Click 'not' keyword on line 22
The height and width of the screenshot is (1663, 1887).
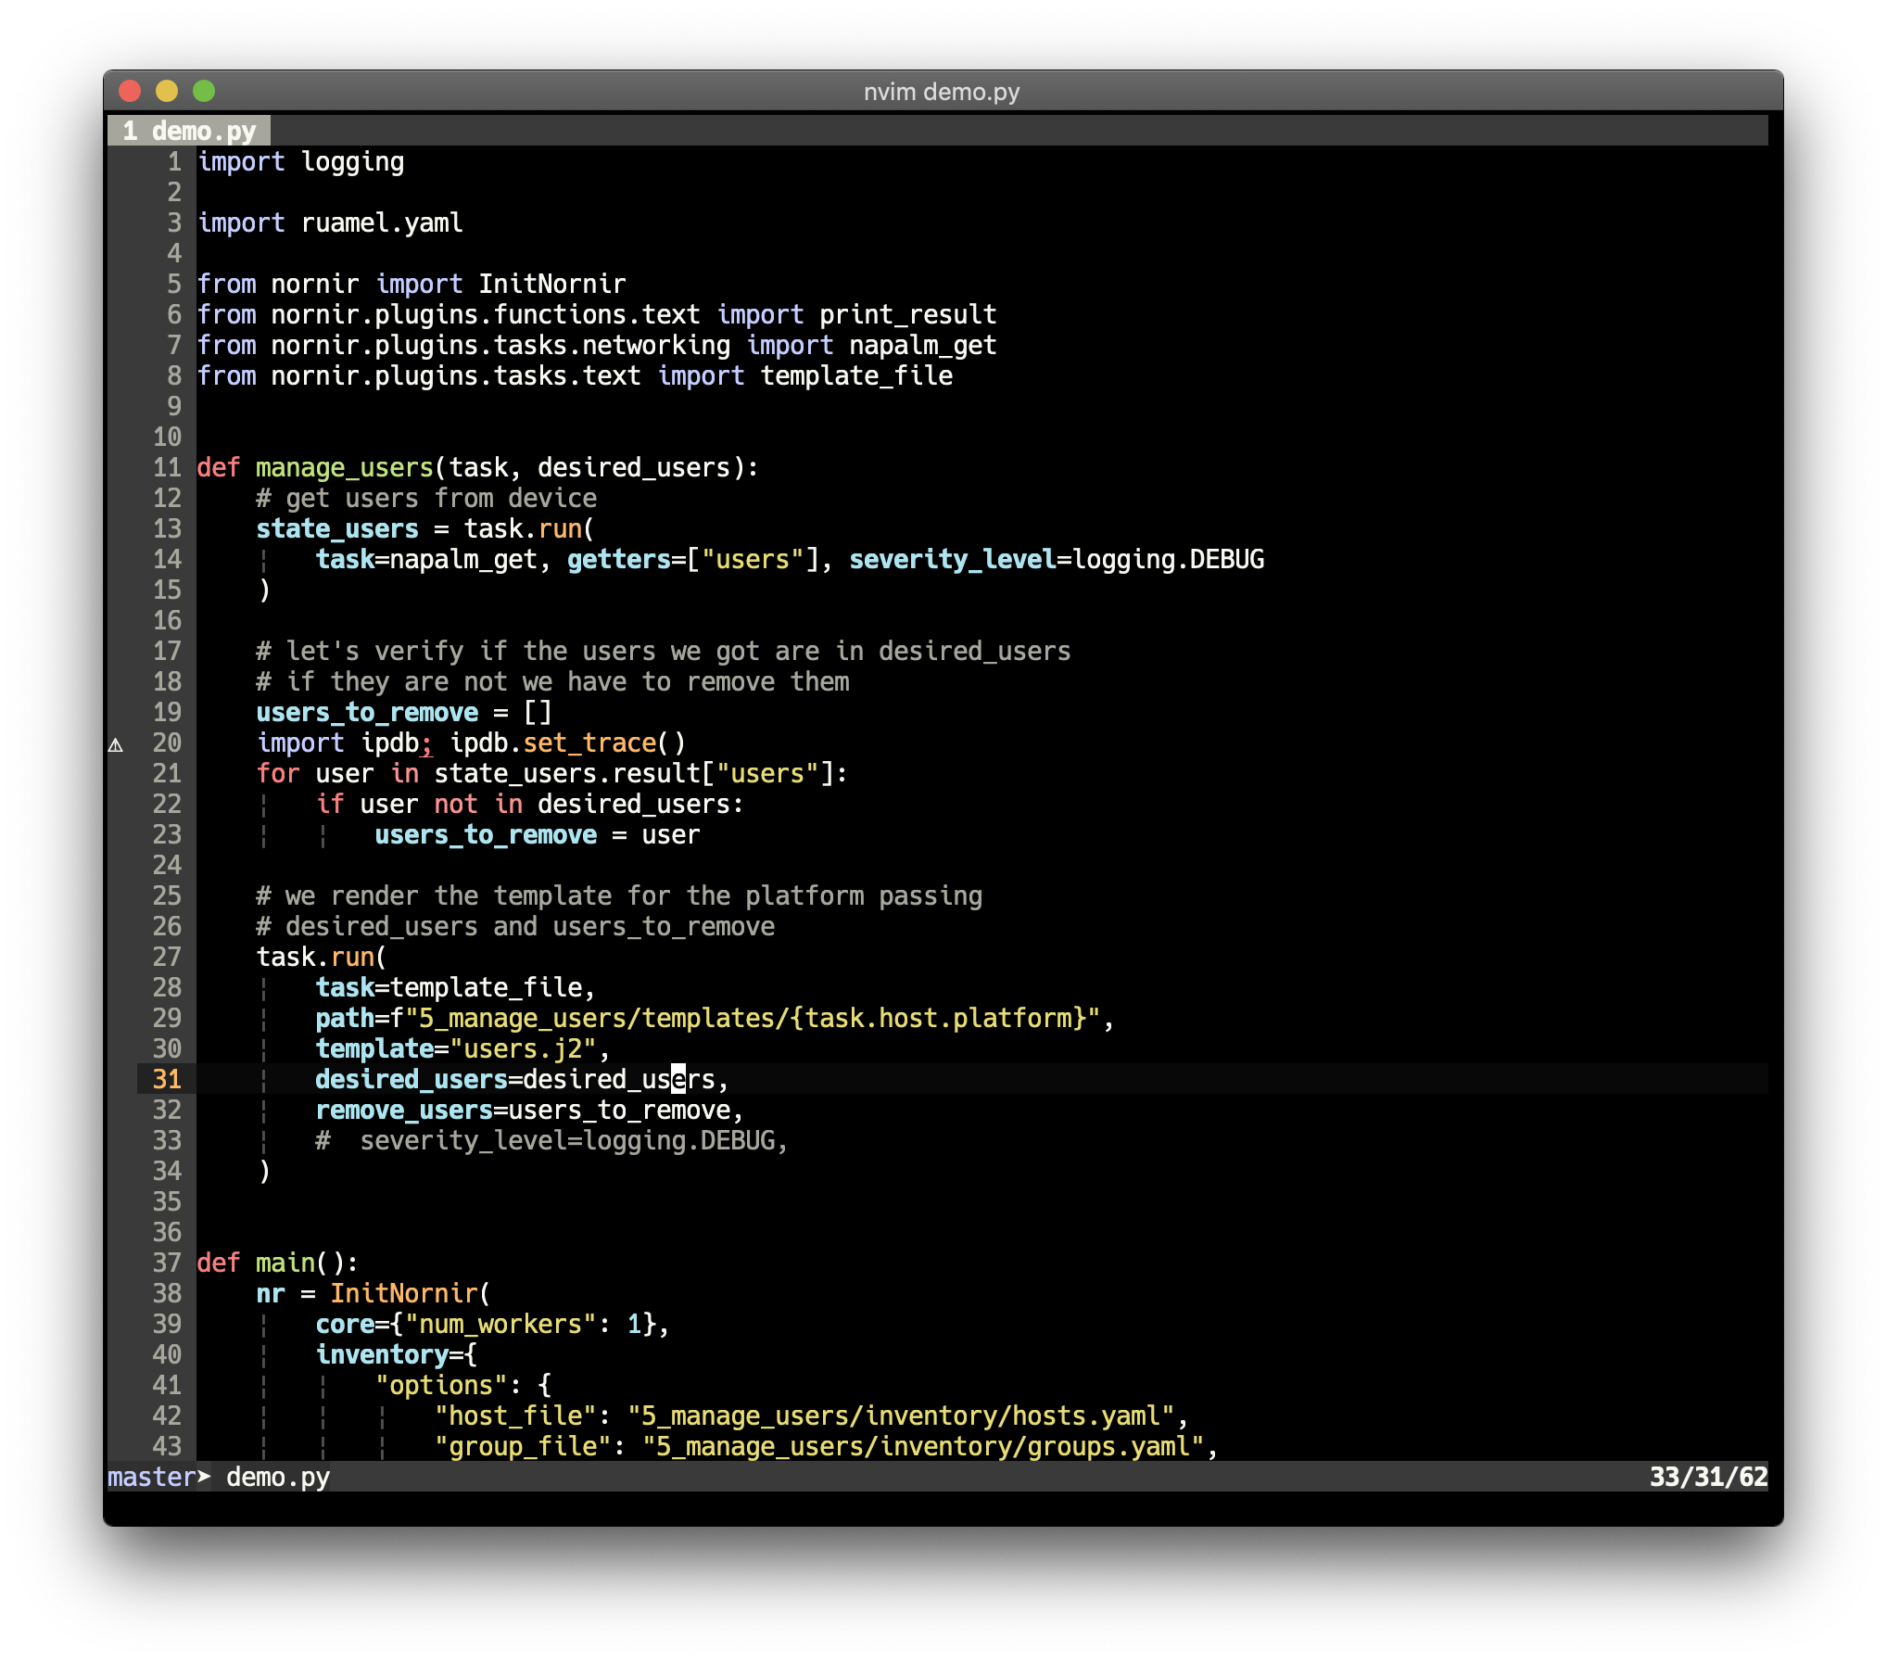pos(456,805)
